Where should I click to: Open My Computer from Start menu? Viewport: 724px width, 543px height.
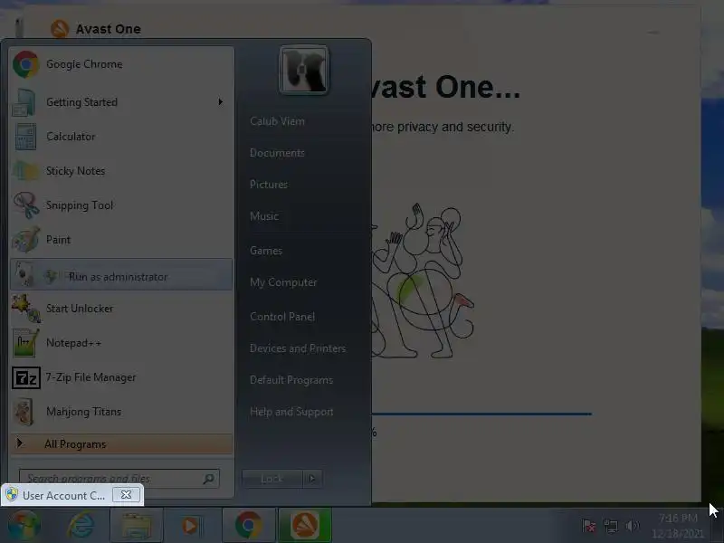(x=283, y=282)
